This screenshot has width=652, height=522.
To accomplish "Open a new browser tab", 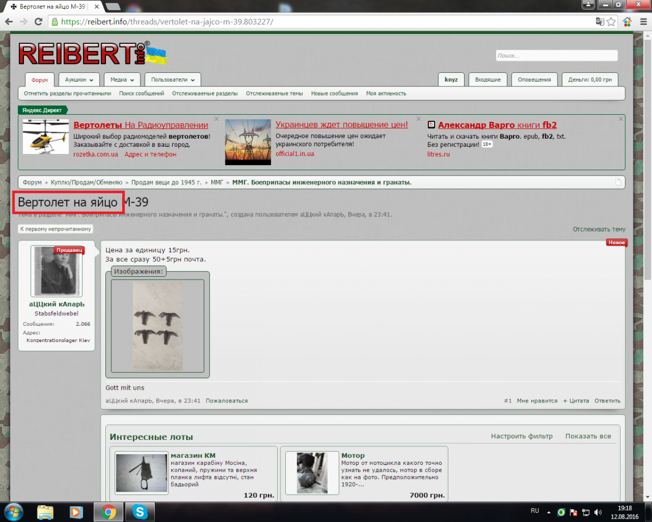I will click(x=113, y=7).
